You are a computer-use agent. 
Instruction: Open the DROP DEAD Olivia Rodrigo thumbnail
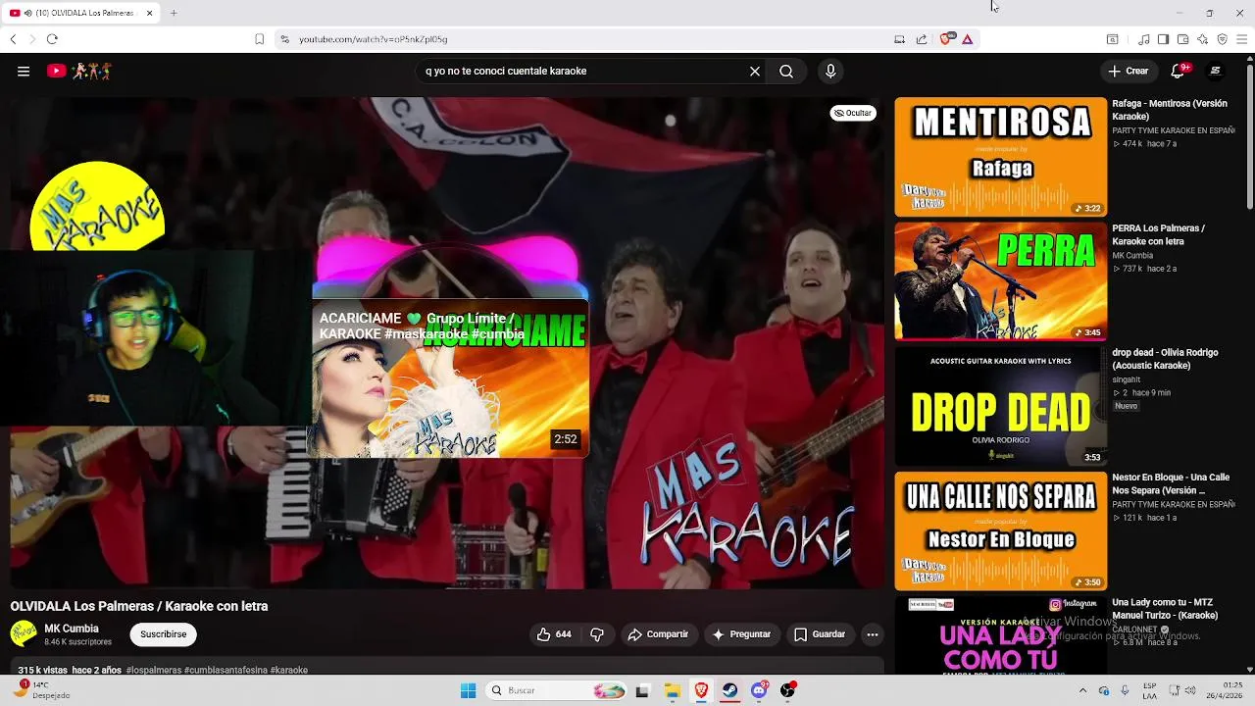click(1000, 406)
